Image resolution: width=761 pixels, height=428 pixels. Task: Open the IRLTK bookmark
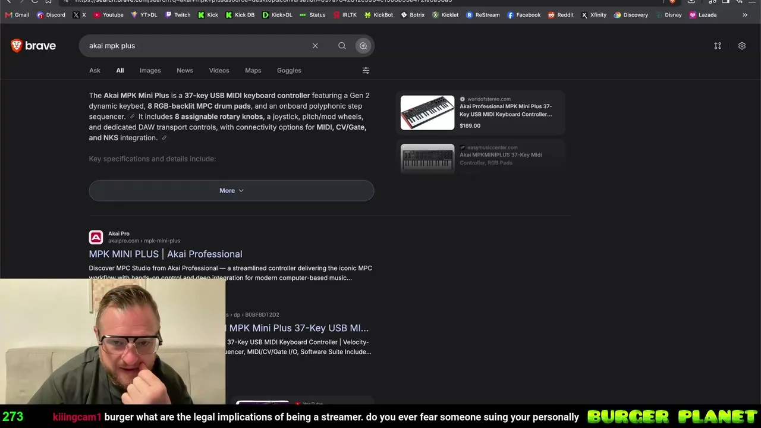345,15
